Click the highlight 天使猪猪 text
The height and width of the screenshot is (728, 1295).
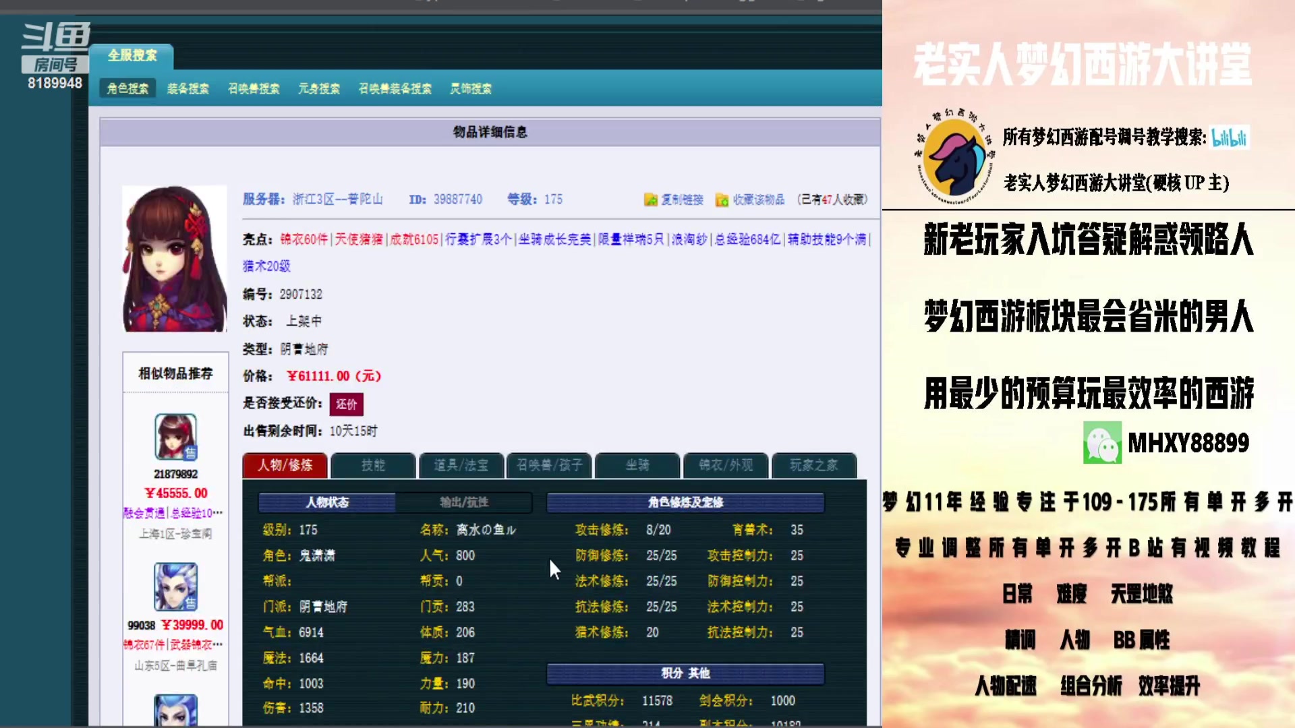pos(359,239)
